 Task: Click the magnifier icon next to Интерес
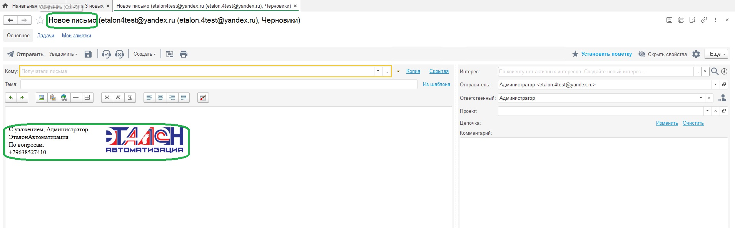point(715,71)
